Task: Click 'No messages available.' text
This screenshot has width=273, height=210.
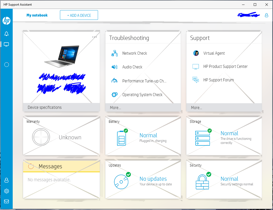Action: pyautogui.click(x=49, y=180)
